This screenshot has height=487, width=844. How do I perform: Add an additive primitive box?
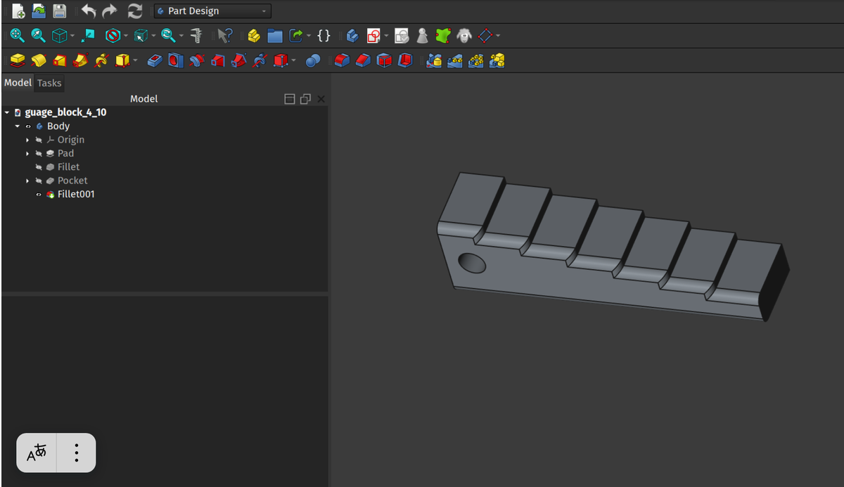tap(122, 61)
